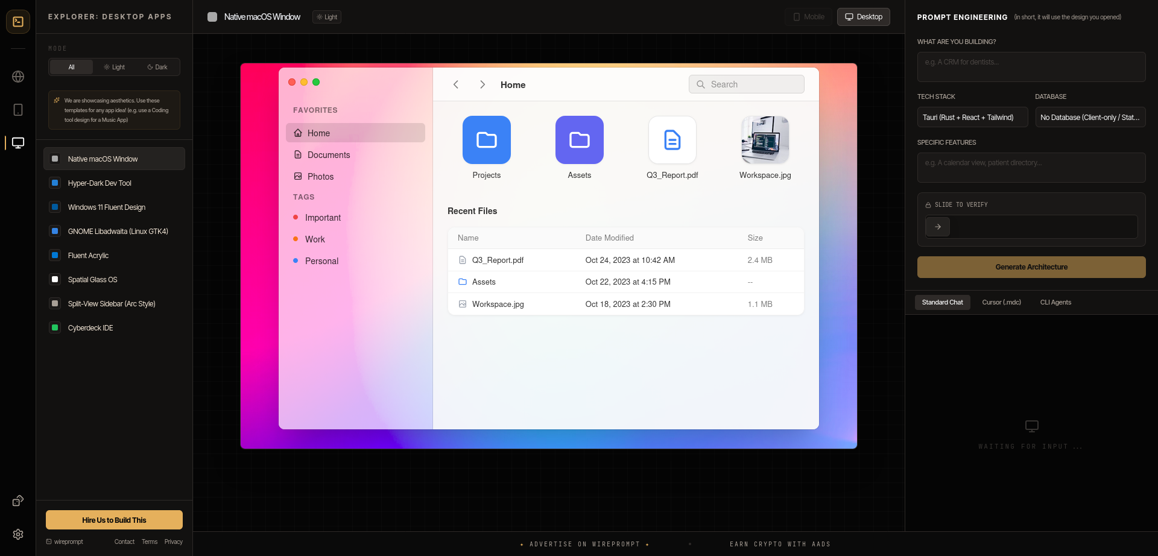This screenshot has height=556, width=1158.
Task: Click the What Are You Building input
Action: (x=1031, y=66)
